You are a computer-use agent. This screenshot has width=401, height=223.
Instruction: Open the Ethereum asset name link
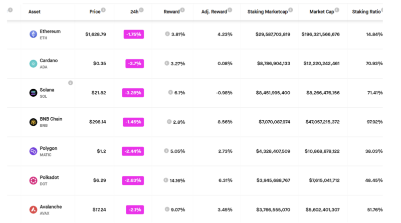pos(50,32)
